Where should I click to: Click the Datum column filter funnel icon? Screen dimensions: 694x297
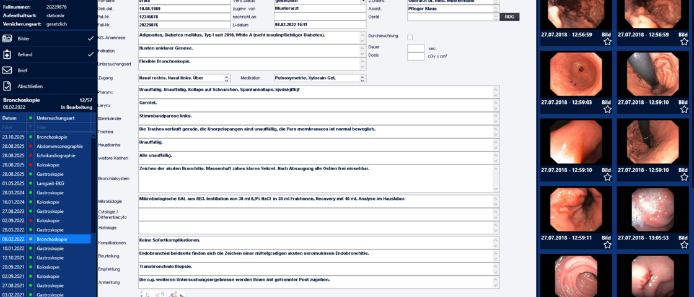coord(30,127)
